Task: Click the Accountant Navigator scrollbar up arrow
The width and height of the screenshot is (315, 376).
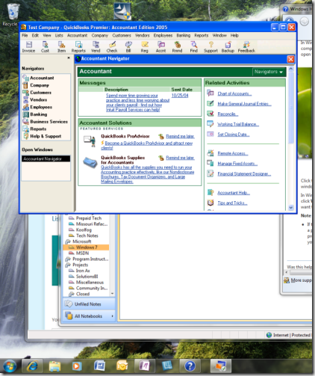Action: pyautogui.click(x=291, y=69)
